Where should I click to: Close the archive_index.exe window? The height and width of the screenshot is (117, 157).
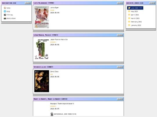(x=154, y=3)
